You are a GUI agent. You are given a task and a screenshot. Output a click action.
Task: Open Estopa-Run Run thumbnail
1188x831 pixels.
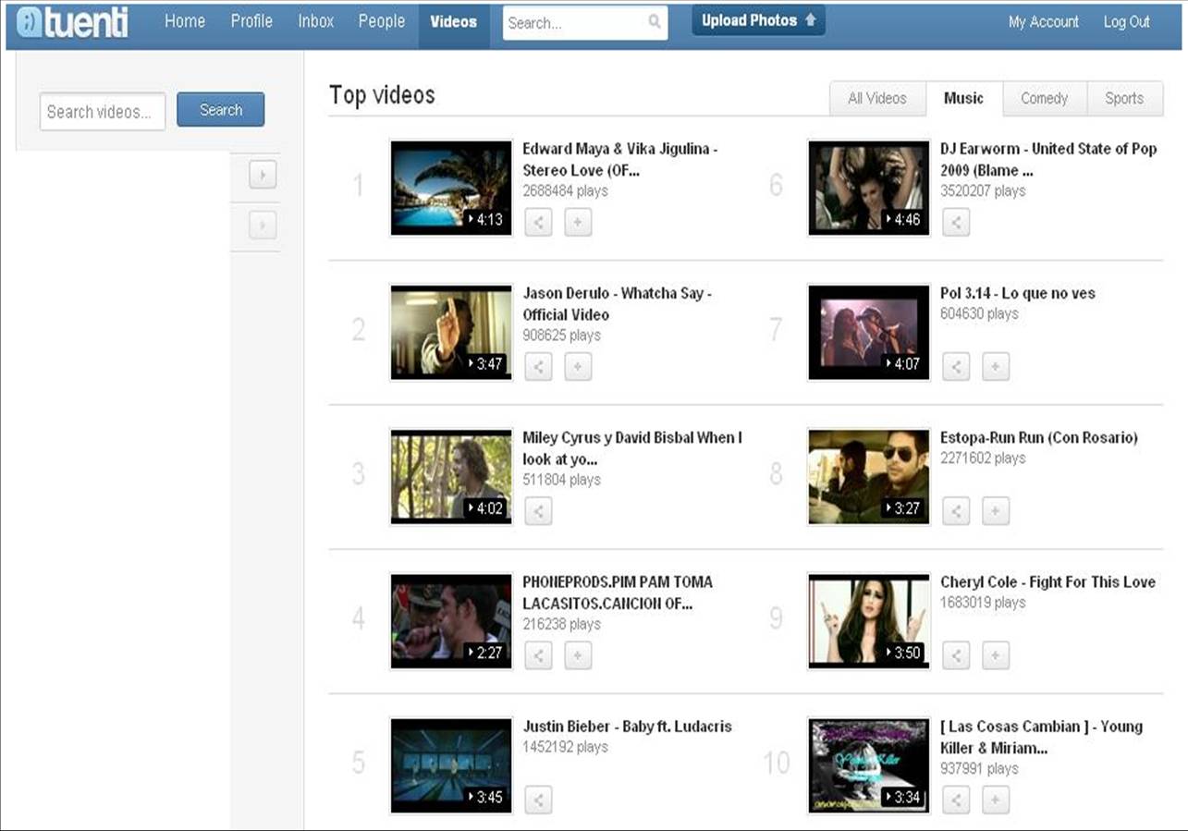coord(869,476)
